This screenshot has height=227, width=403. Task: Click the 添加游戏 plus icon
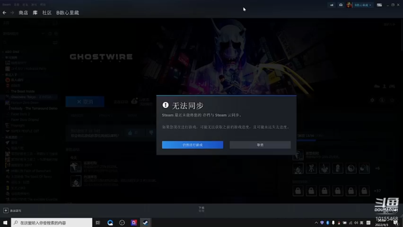point(6,210)
